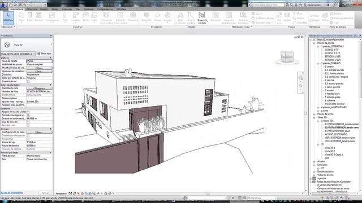The width and height of the screenshot is (362, 203).
Task: Click the Save icon in quick access toolbar
Action: pos(20,5)
